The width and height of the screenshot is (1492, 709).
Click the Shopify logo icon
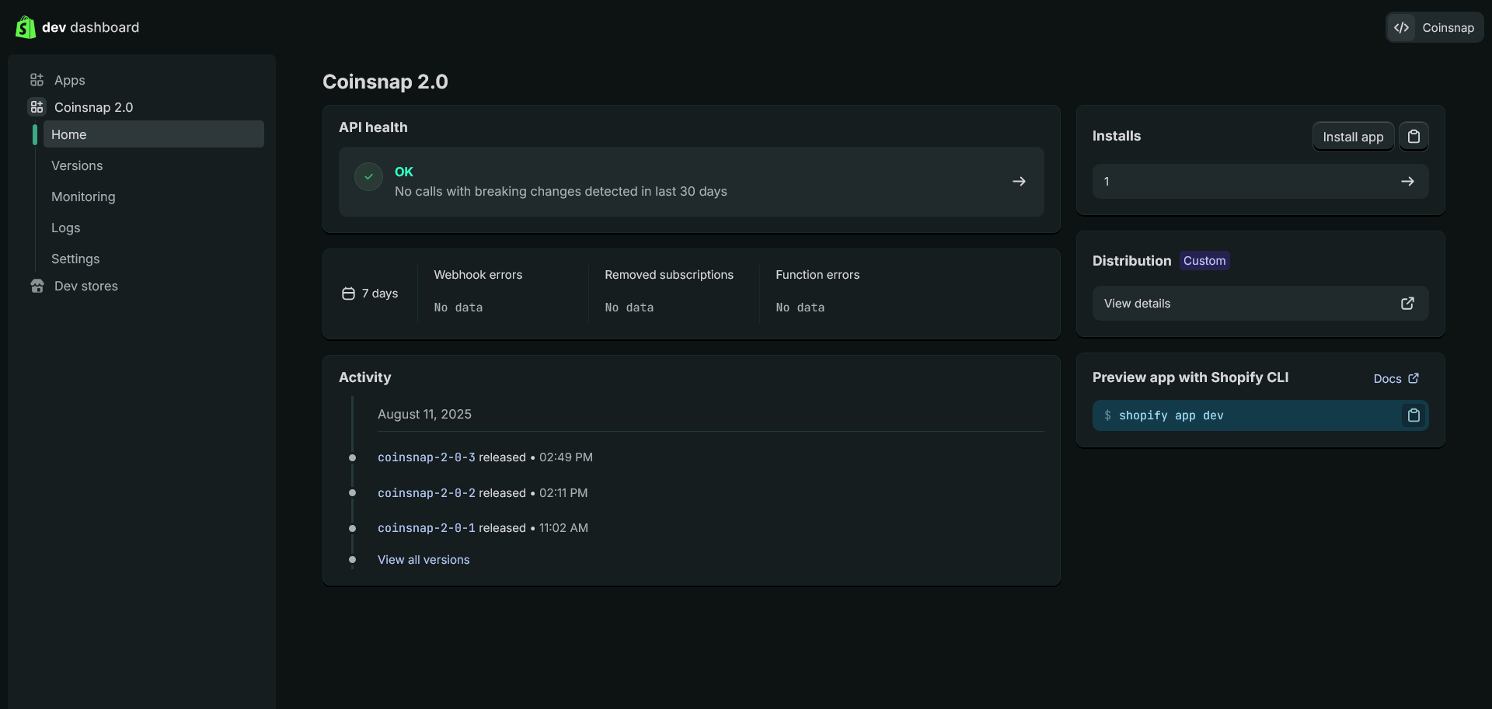click(x=26, y=27)
